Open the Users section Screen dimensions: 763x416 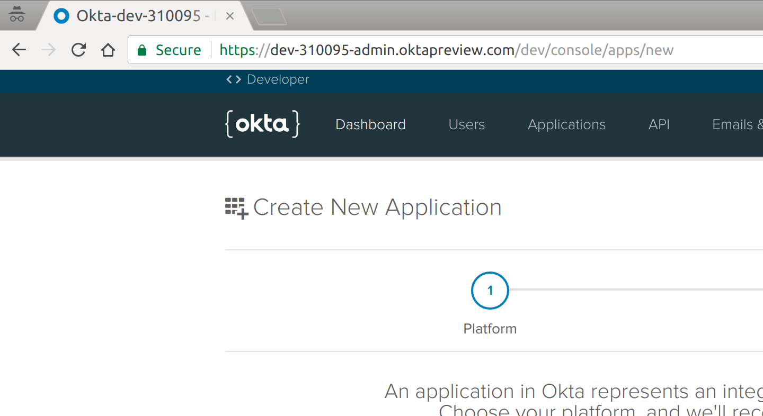[x=466, y=124]
